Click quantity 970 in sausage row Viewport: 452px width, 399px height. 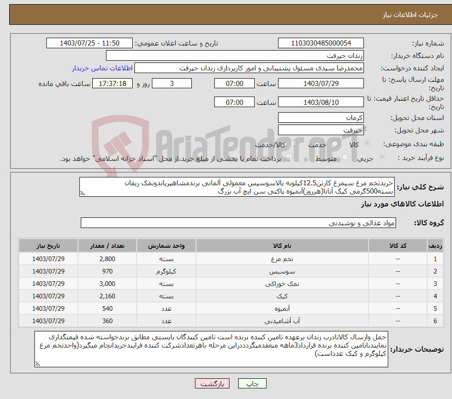point(107,271)
